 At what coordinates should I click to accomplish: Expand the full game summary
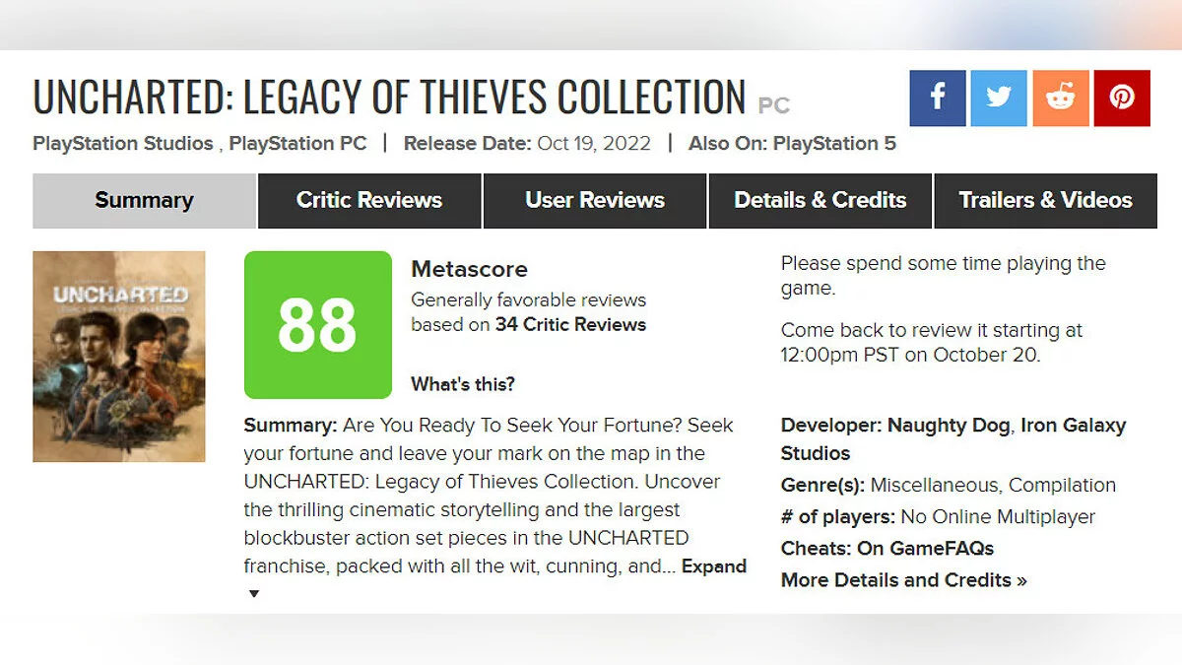click(x=714, y=566)
